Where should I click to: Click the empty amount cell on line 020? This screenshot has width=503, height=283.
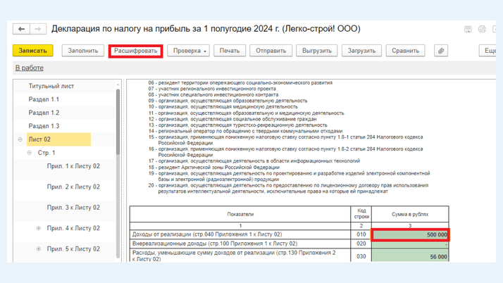410,244
